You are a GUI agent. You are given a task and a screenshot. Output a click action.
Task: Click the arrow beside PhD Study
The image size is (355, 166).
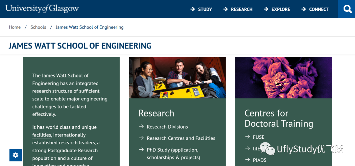(141, 150)
